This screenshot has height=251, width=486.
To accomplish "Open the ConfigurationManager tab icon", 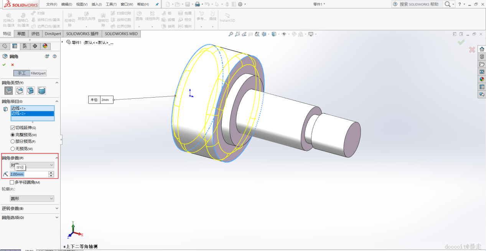I will coord(25,46).
